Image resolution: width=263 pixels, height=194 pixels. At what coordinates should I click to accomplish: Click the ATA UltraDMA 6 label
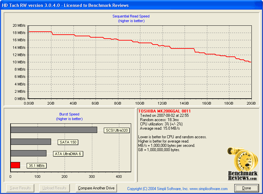[x=68, y=154]
